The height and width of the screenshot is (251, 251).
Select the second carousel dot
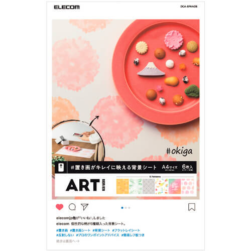126,208
